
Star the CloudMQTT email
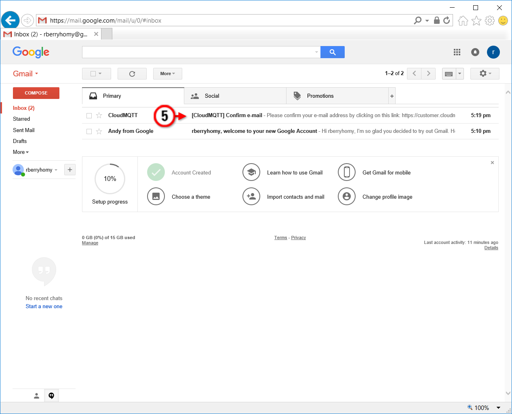click(x=99, y=116)
